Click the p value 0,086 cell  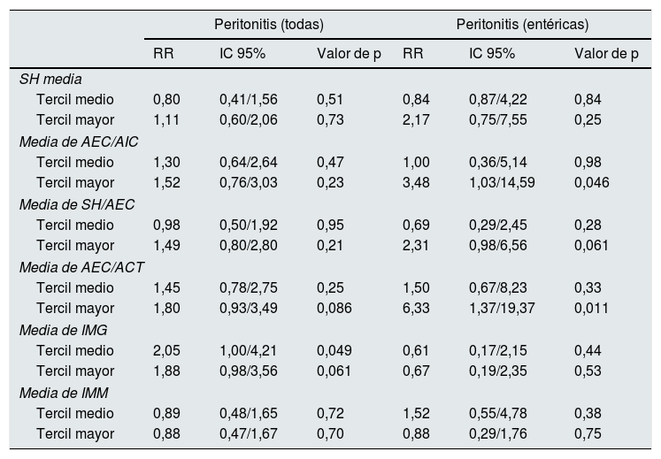pos(334,309)
